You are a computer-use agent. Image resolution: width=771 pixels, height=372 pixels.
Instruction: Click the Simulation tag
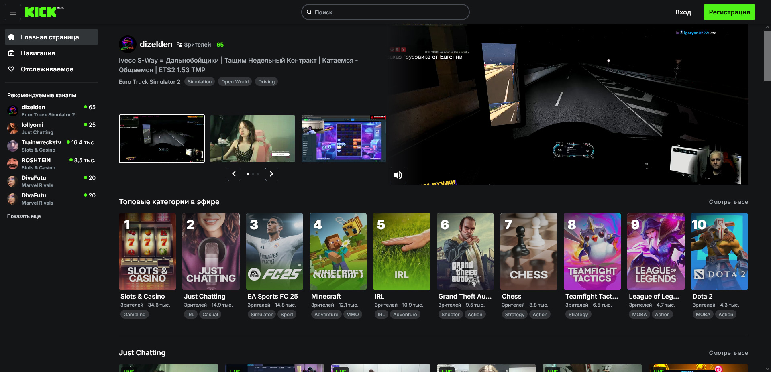pos(200,82)
